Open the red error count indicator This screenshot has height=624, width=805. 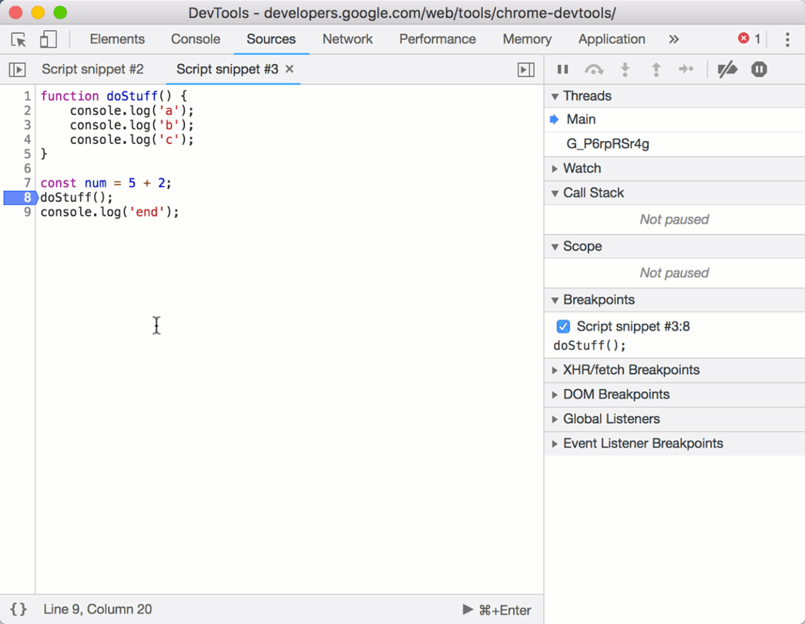pos(750,39)
